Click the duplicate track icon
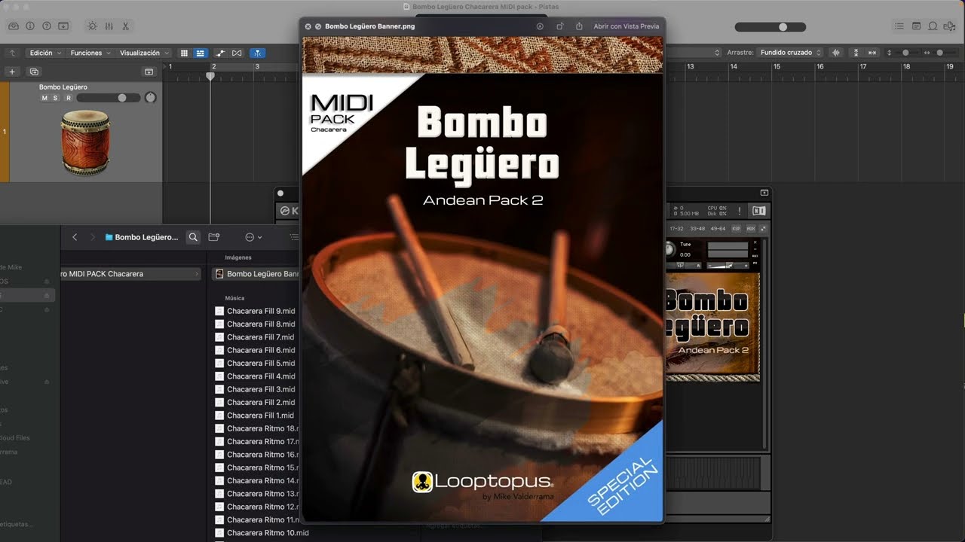 tap(34, 72)
